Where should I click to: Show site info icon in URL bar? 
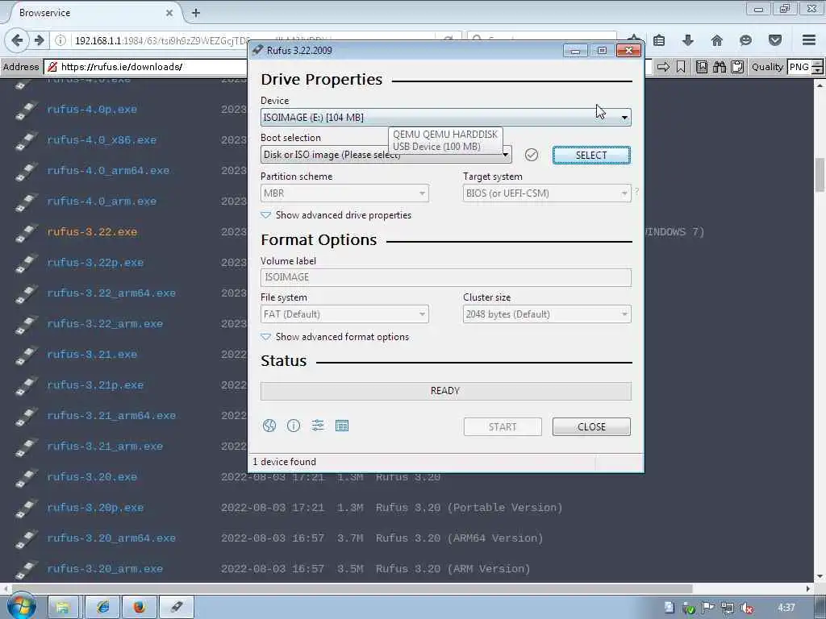tap(60, 40)
